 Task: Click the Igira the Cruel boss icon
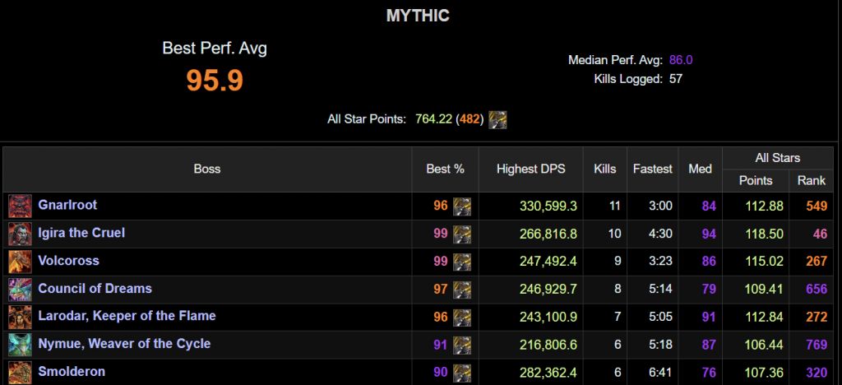[x=21, y=234]
